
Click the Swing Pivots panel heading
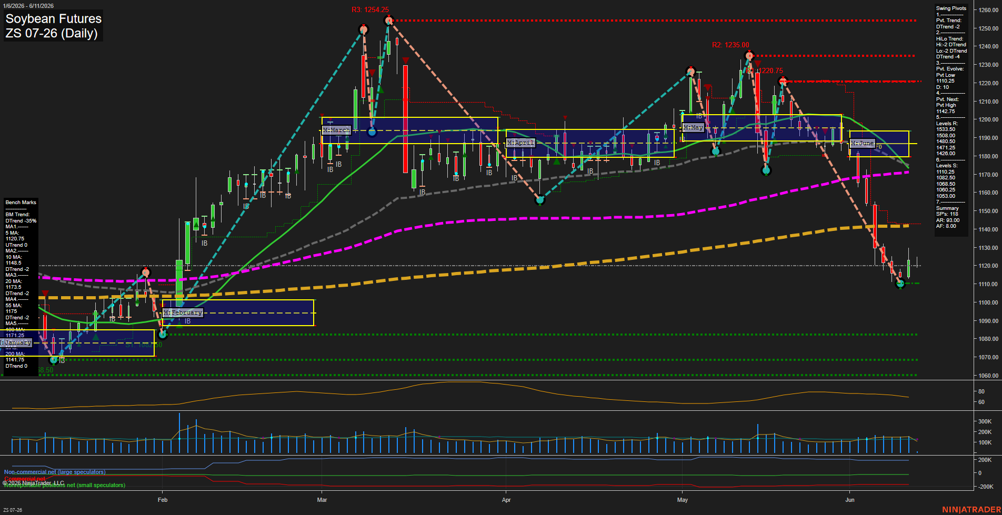951,8
